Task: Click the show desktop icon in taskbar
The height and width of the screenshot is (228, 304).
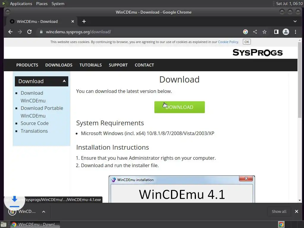Action: [4, 224]
